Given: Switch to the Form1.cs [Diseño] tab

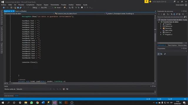Looking at the screenshot, I should click(x=21, y=11).
